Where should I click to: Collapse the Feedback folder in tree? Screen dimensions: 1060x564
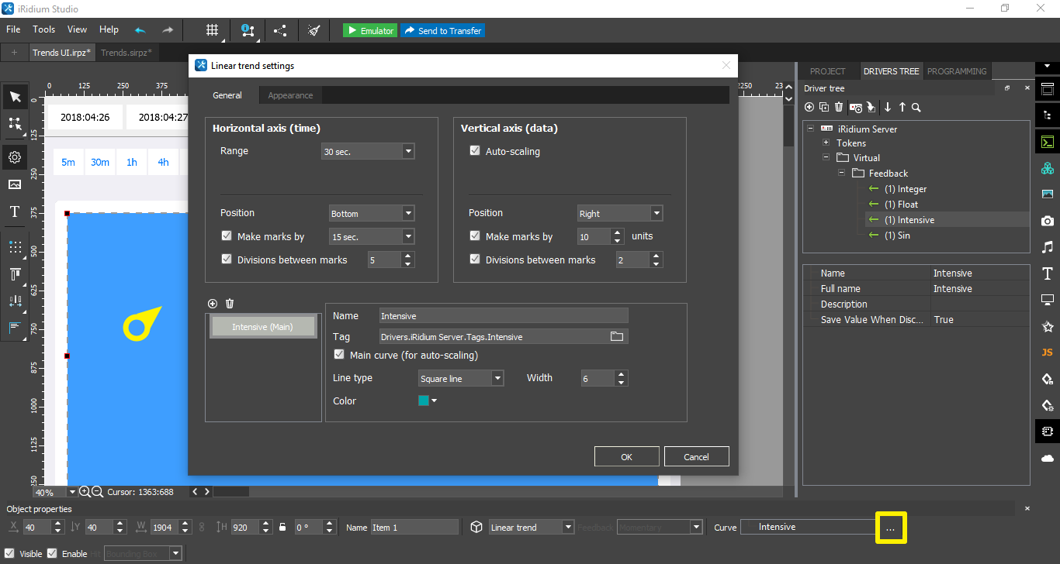point(842,174)
